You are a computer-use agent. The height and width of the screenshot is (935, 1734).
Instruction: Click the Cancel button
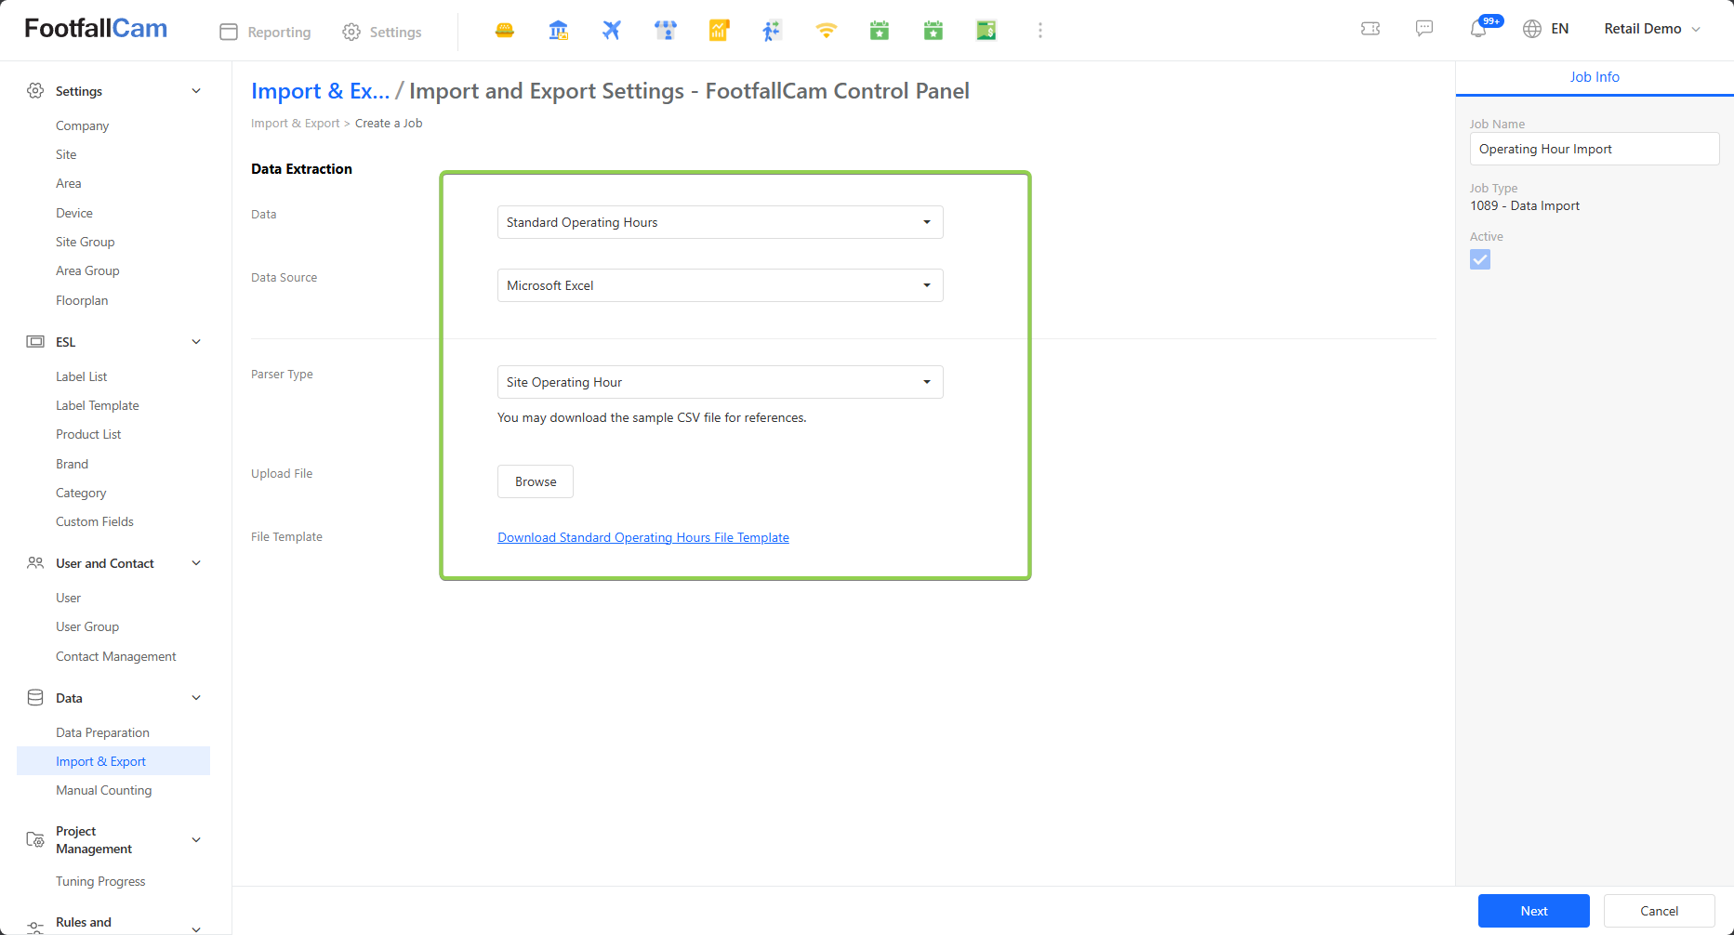1660,911
